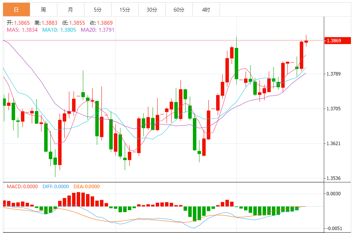This screenshot has height=233, width=354.
Task: Click the open price value 开:1.3865
Action: 18,23
